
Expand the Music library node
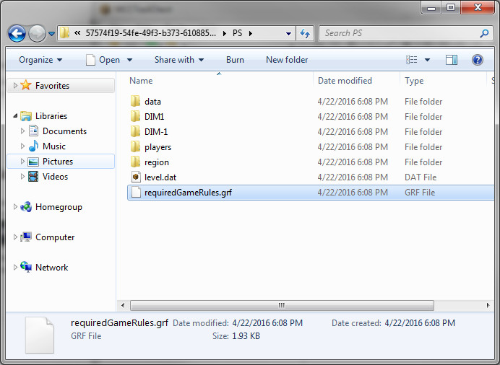[22, 146]
